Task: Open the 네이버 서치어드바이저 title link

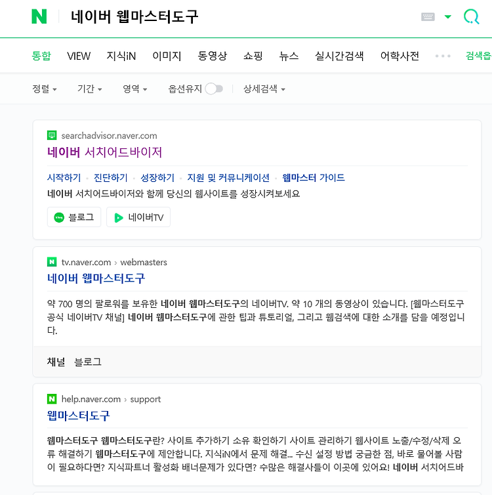Action: (x=104, y=152)
